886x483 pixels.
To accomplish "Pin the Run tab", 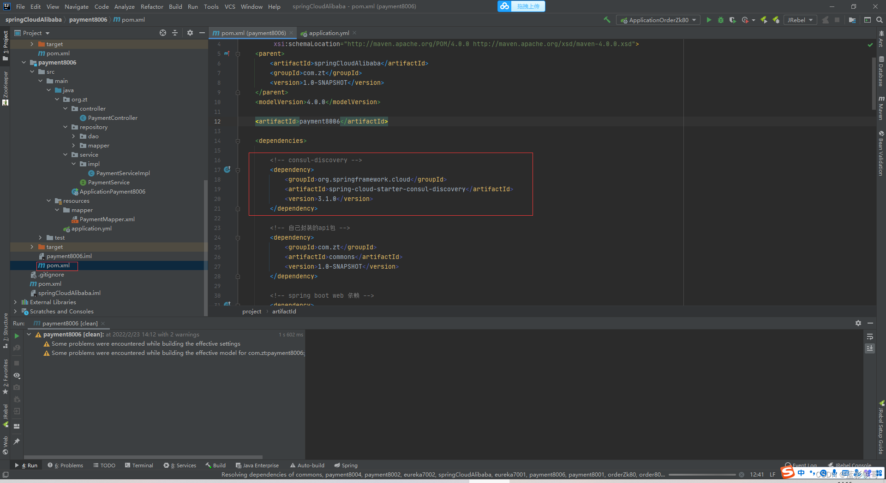I will (17, 442).
